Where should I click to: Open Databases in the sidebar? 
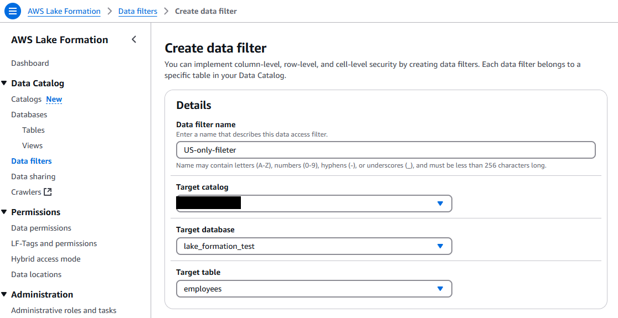pyautogui.click(x=29, y=114)
